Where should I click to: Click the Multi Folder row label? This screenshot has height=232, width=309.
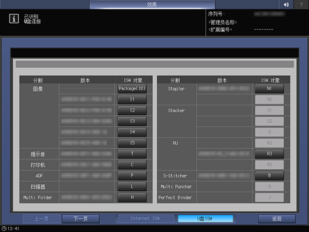(38, 197)
